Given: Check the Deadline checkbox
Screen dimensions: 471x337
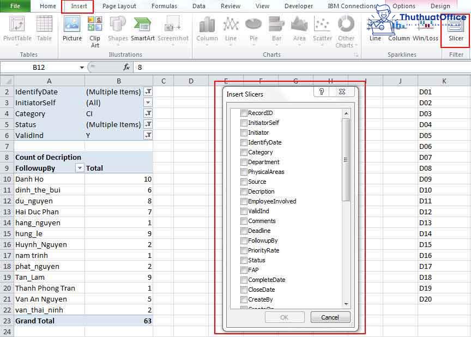Looking at the screenshot, I should click(244, 231).
